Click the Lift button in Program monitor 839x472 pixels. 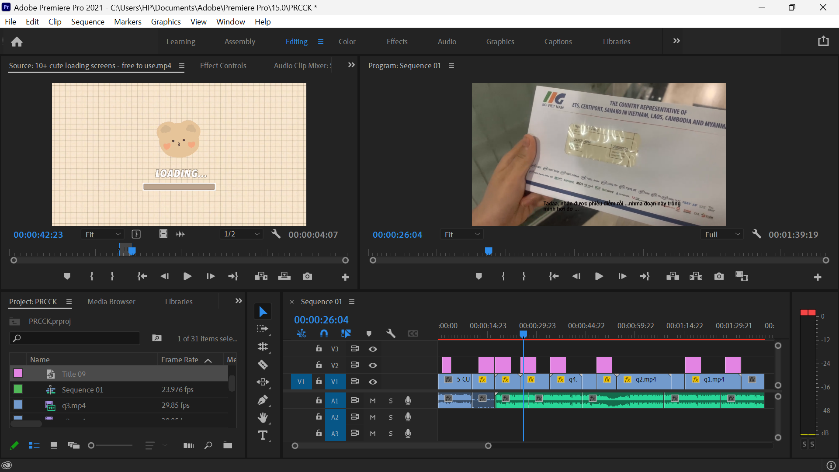673,276
